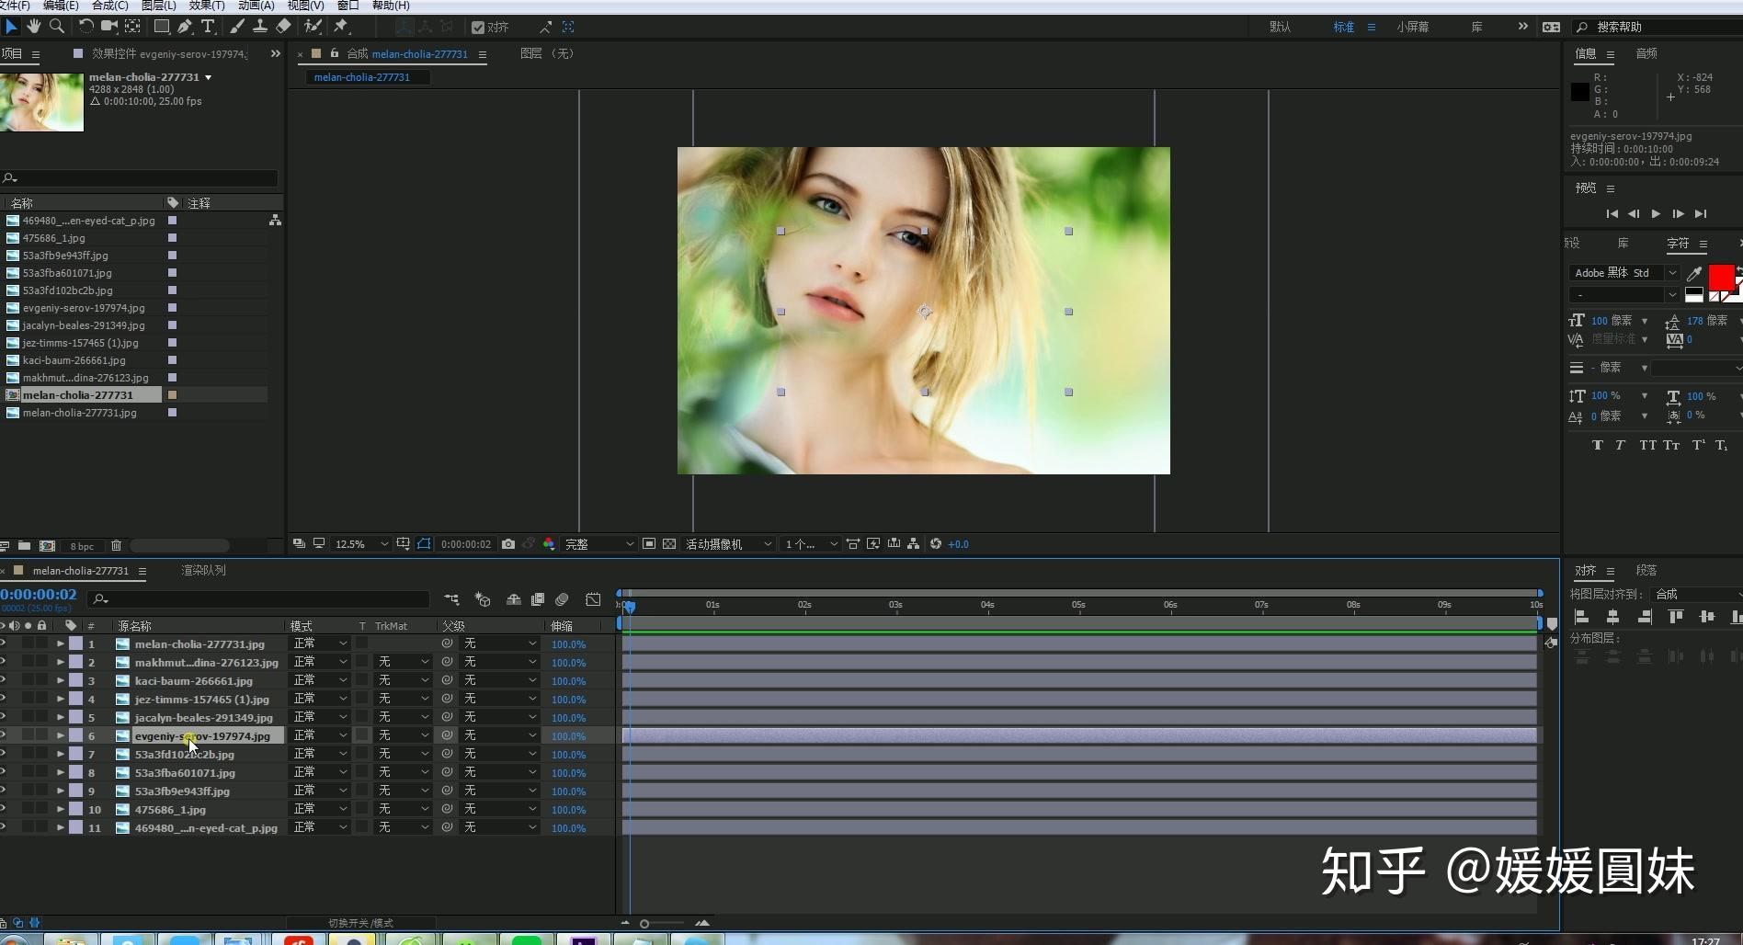
Task: Select the Brush tool
Action: [237, 27]
